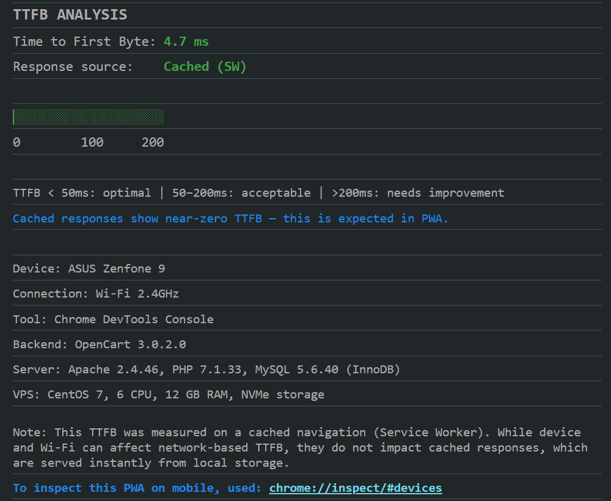Select the green 4.7 ms value
611x501 pixels.
click(x=186, y=42)
